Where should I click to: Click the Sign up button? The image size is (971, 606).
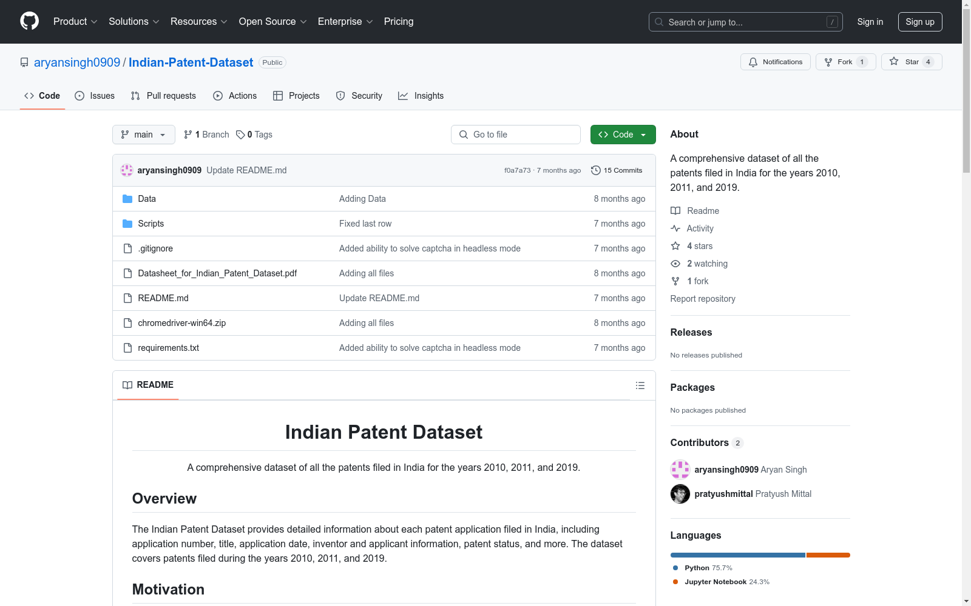(920, 22)
